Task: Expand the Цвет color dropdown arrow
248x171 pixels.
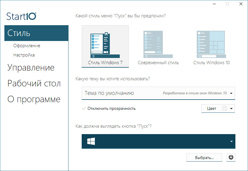Action: click(x=231, y=108)
